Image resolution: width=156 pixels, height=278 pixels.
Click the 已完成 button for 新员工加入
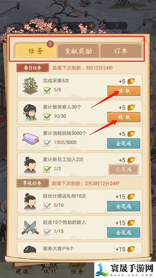(x=123, y=169)
